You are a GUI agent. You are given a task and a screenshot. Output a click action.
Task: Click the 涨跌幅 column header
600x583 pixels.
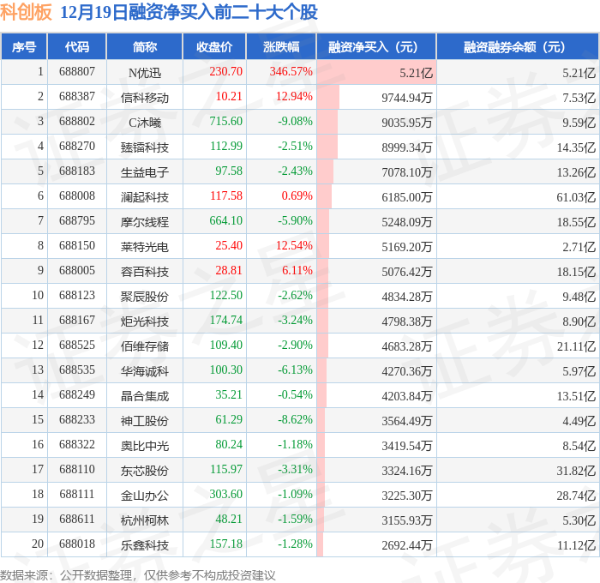pos(281,46)
